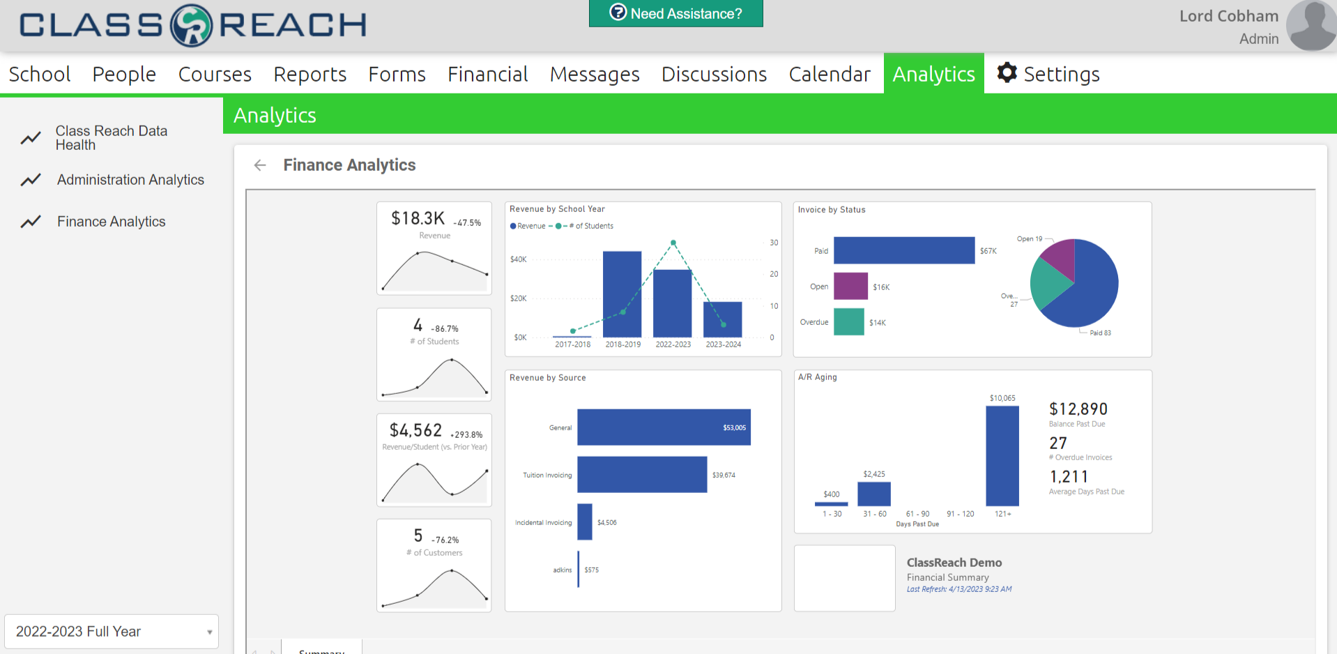Select the Class Reach Data Health chart icon
The image size is (1337, 654).
(30, 137)
